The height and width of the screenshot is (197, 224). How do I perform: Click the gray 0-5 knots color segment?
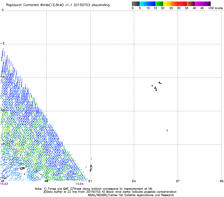[x=136, y=4]
